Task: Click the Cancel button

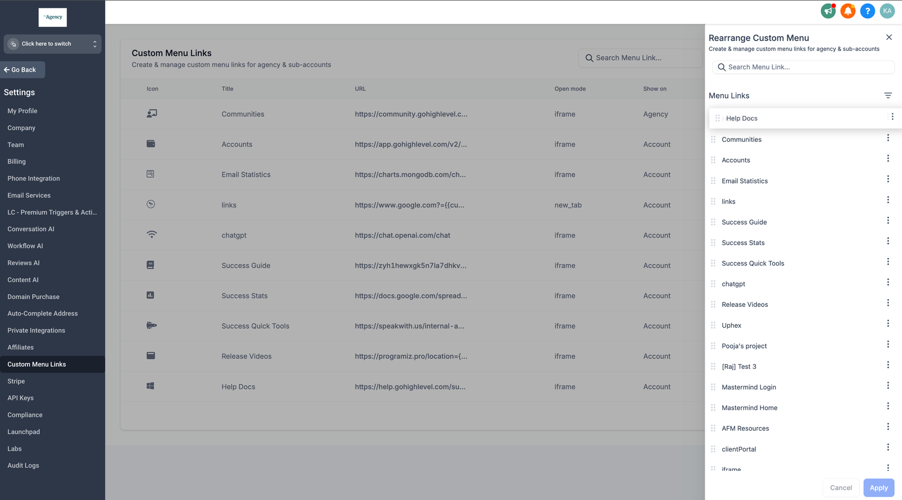Action: coord(841,488)
